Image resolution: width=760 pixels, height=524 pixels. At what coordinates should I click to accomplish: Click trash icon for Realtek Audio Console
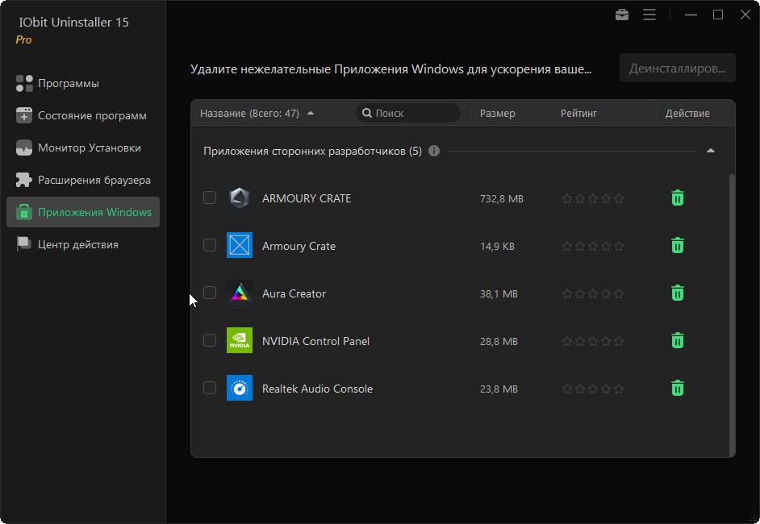(678, 388)
